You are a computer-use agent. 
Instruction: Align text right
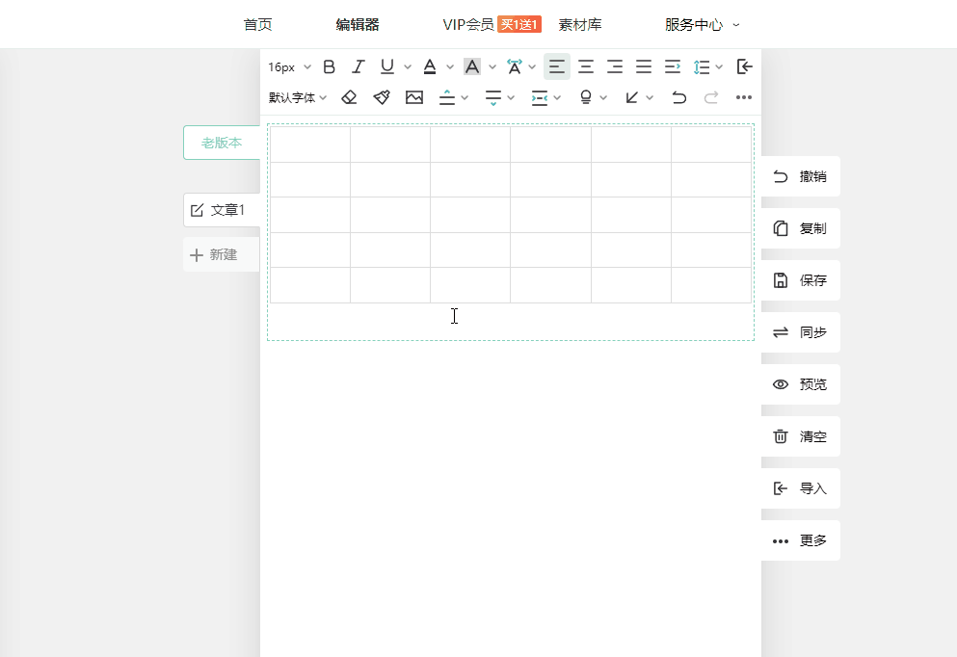(x=615, y=66)
